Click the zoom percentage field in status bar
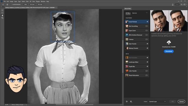 [7, 105]
